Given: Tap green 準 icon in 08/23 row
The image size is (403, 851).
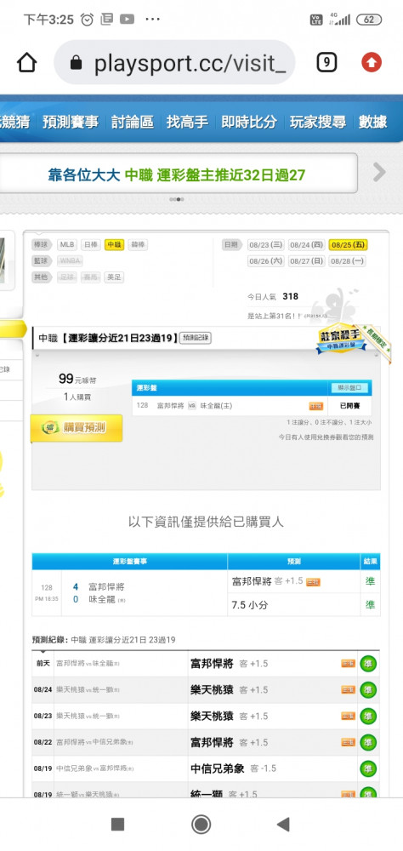Looking at the screenshot, I should [368, 716].
